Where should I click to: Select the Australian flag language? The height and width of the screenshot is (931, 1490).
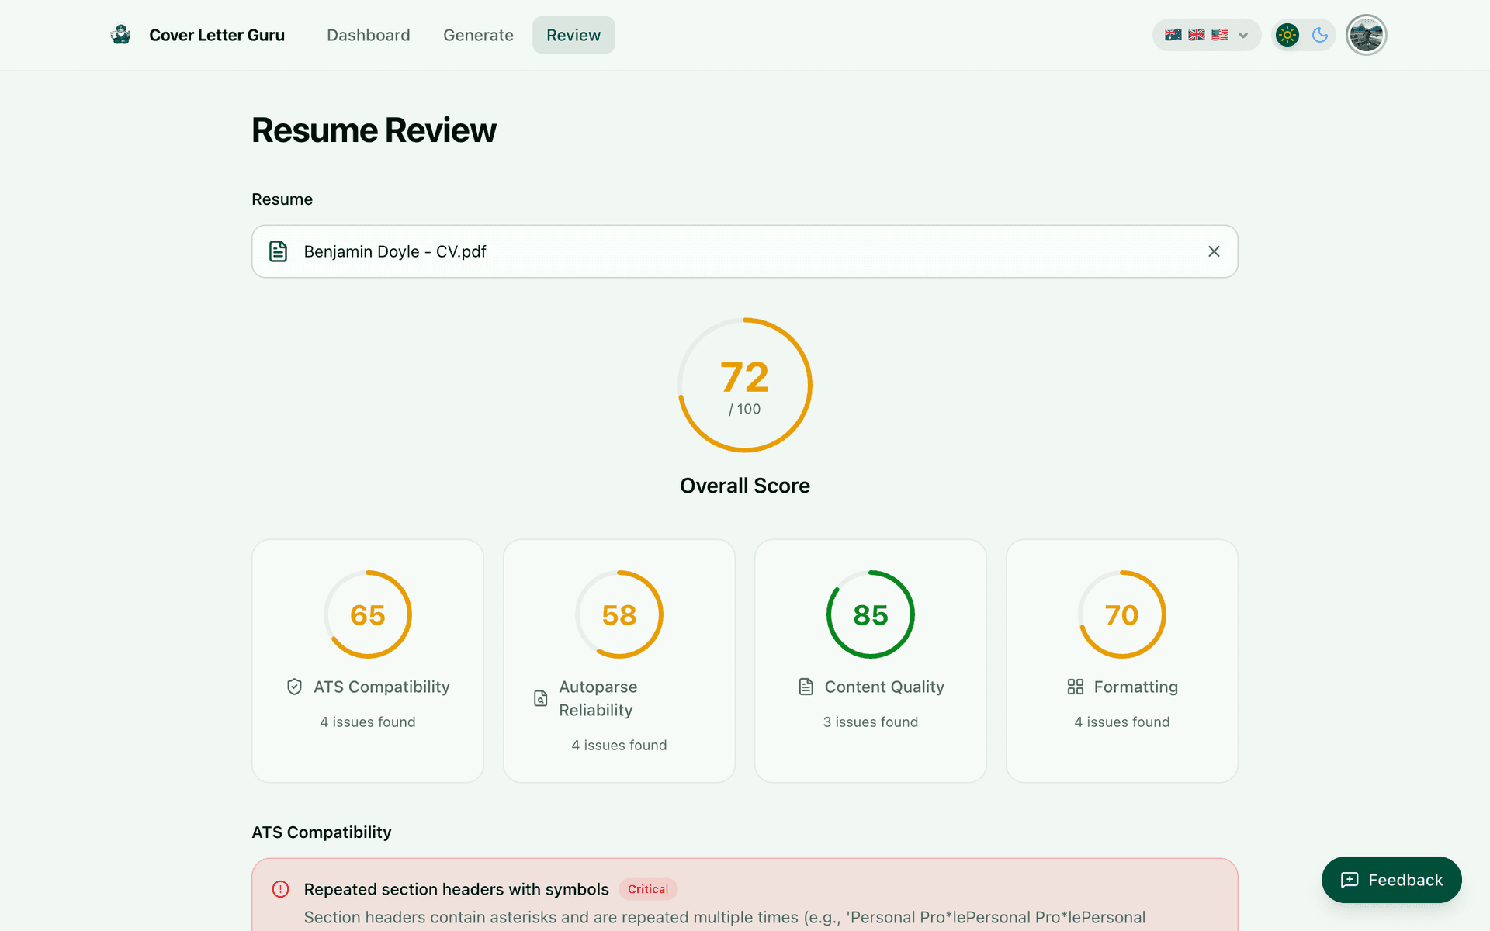click(x=1173, y=34)
